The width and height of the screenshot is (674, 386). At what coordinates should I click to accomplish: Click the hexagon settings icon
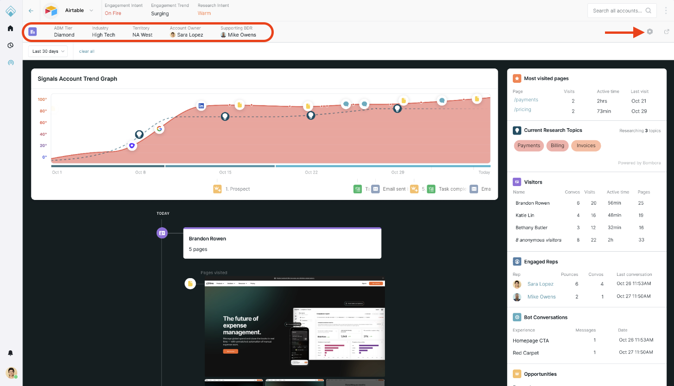[x=650, y=31]
